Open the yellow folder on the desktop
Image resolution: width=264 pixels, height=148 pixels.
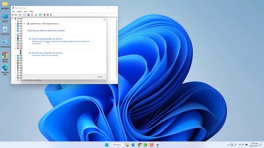[x=5, y=5]
